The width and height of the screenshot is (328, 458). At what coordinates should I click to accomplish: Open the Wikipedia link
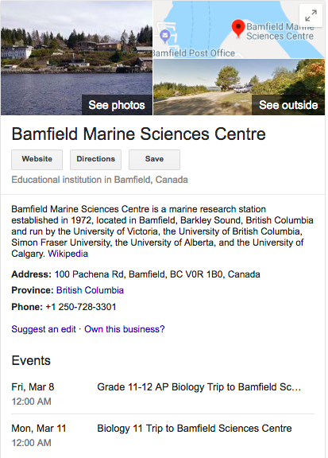tap(68, 254)
